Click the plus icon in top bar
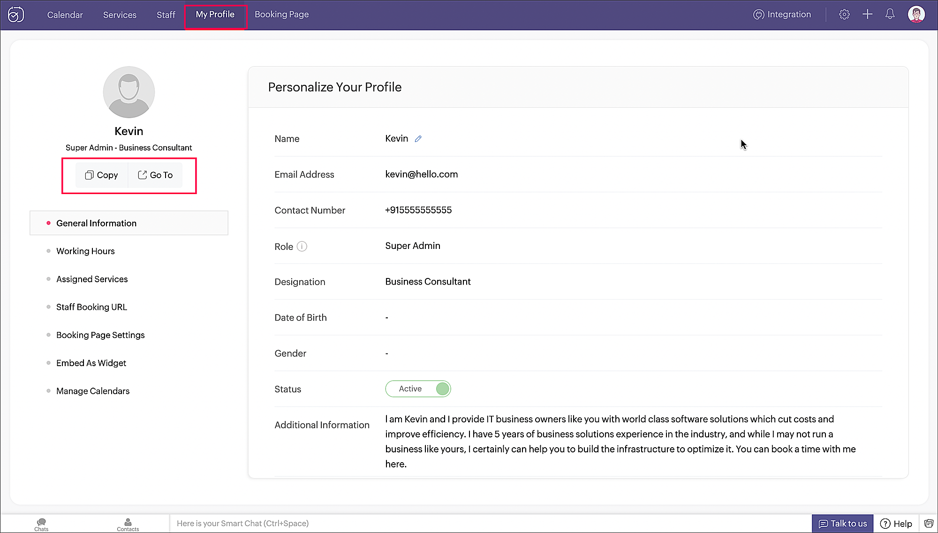938x533 pixels. pos(867,15)
